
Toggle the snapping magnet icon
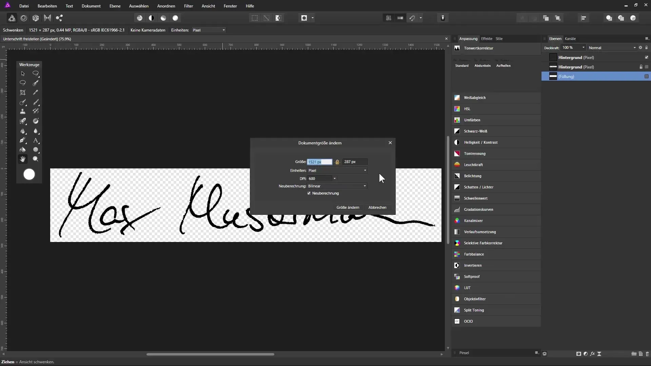(x=412, y=18)
